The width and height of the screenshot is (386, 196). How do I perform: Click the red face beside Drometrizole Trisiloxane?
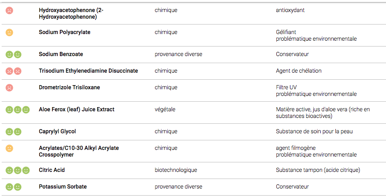[10, 88]
